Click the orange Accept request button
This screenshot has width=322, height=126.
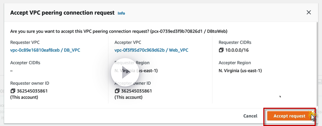289,116
